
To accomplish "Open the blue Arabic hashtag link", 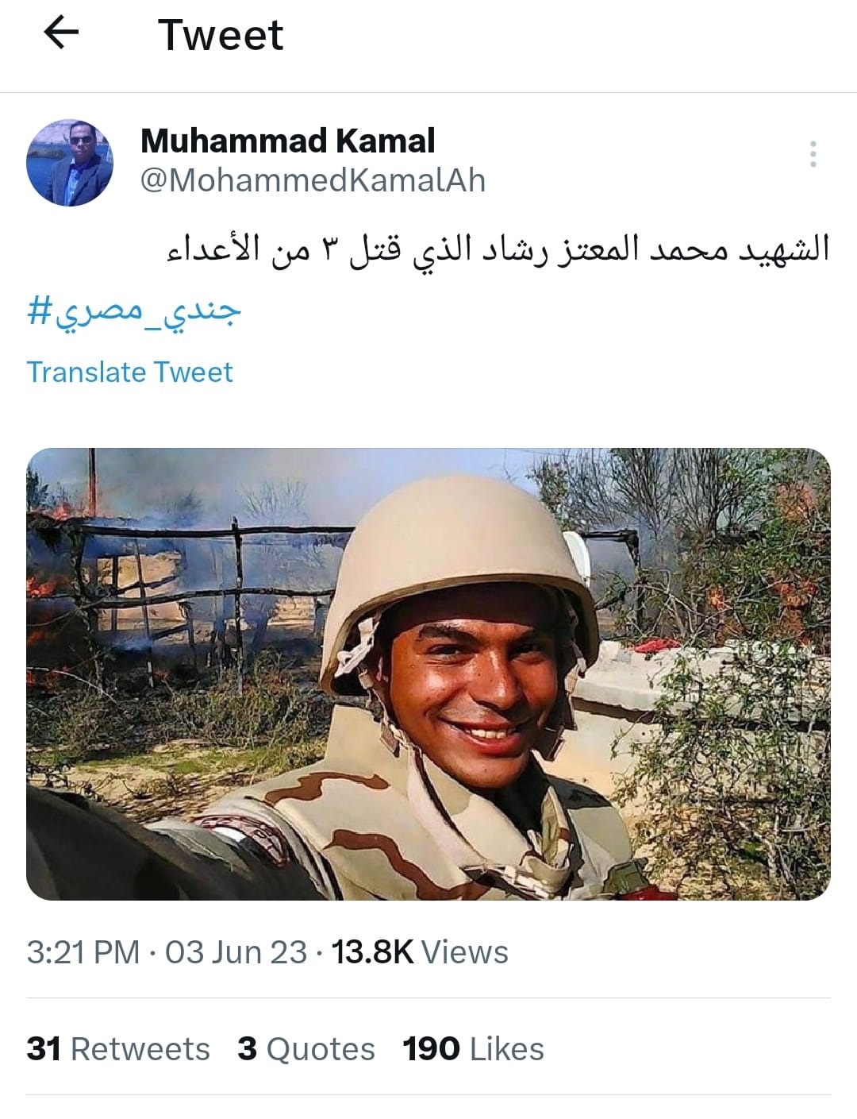I will 133,311.
